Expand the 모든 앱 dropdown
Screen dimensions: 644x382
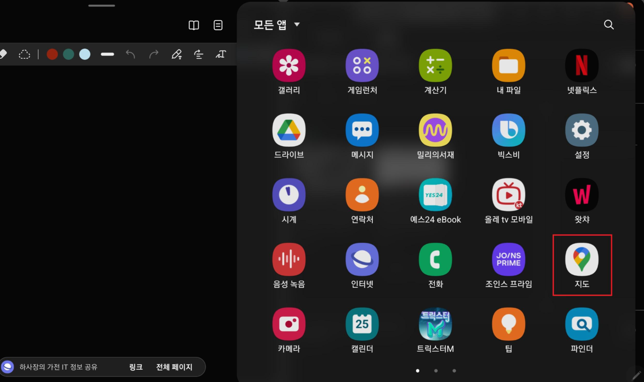click(277, 25)
